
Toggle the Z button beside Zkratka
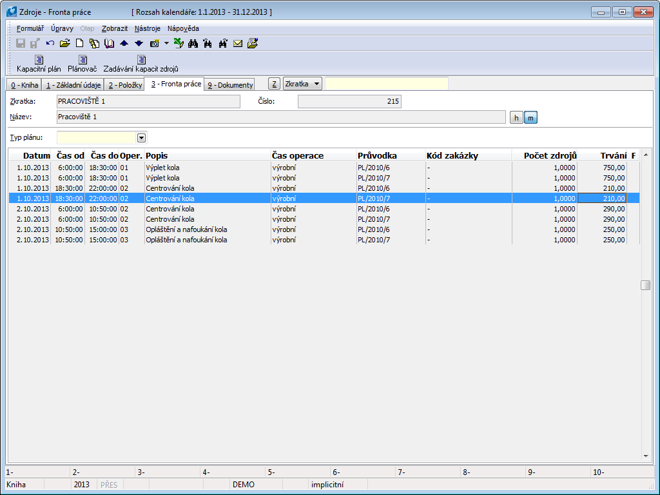(x=274, y=84)
